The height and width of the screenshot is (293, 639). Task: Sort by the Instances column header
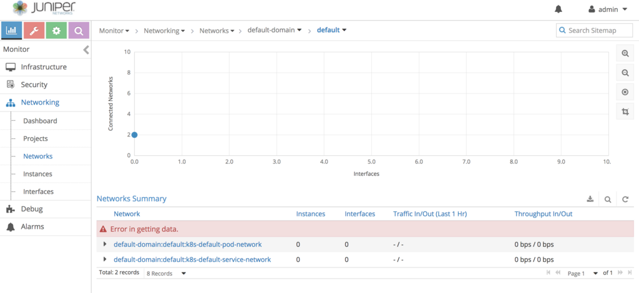(x=311, y=214)
